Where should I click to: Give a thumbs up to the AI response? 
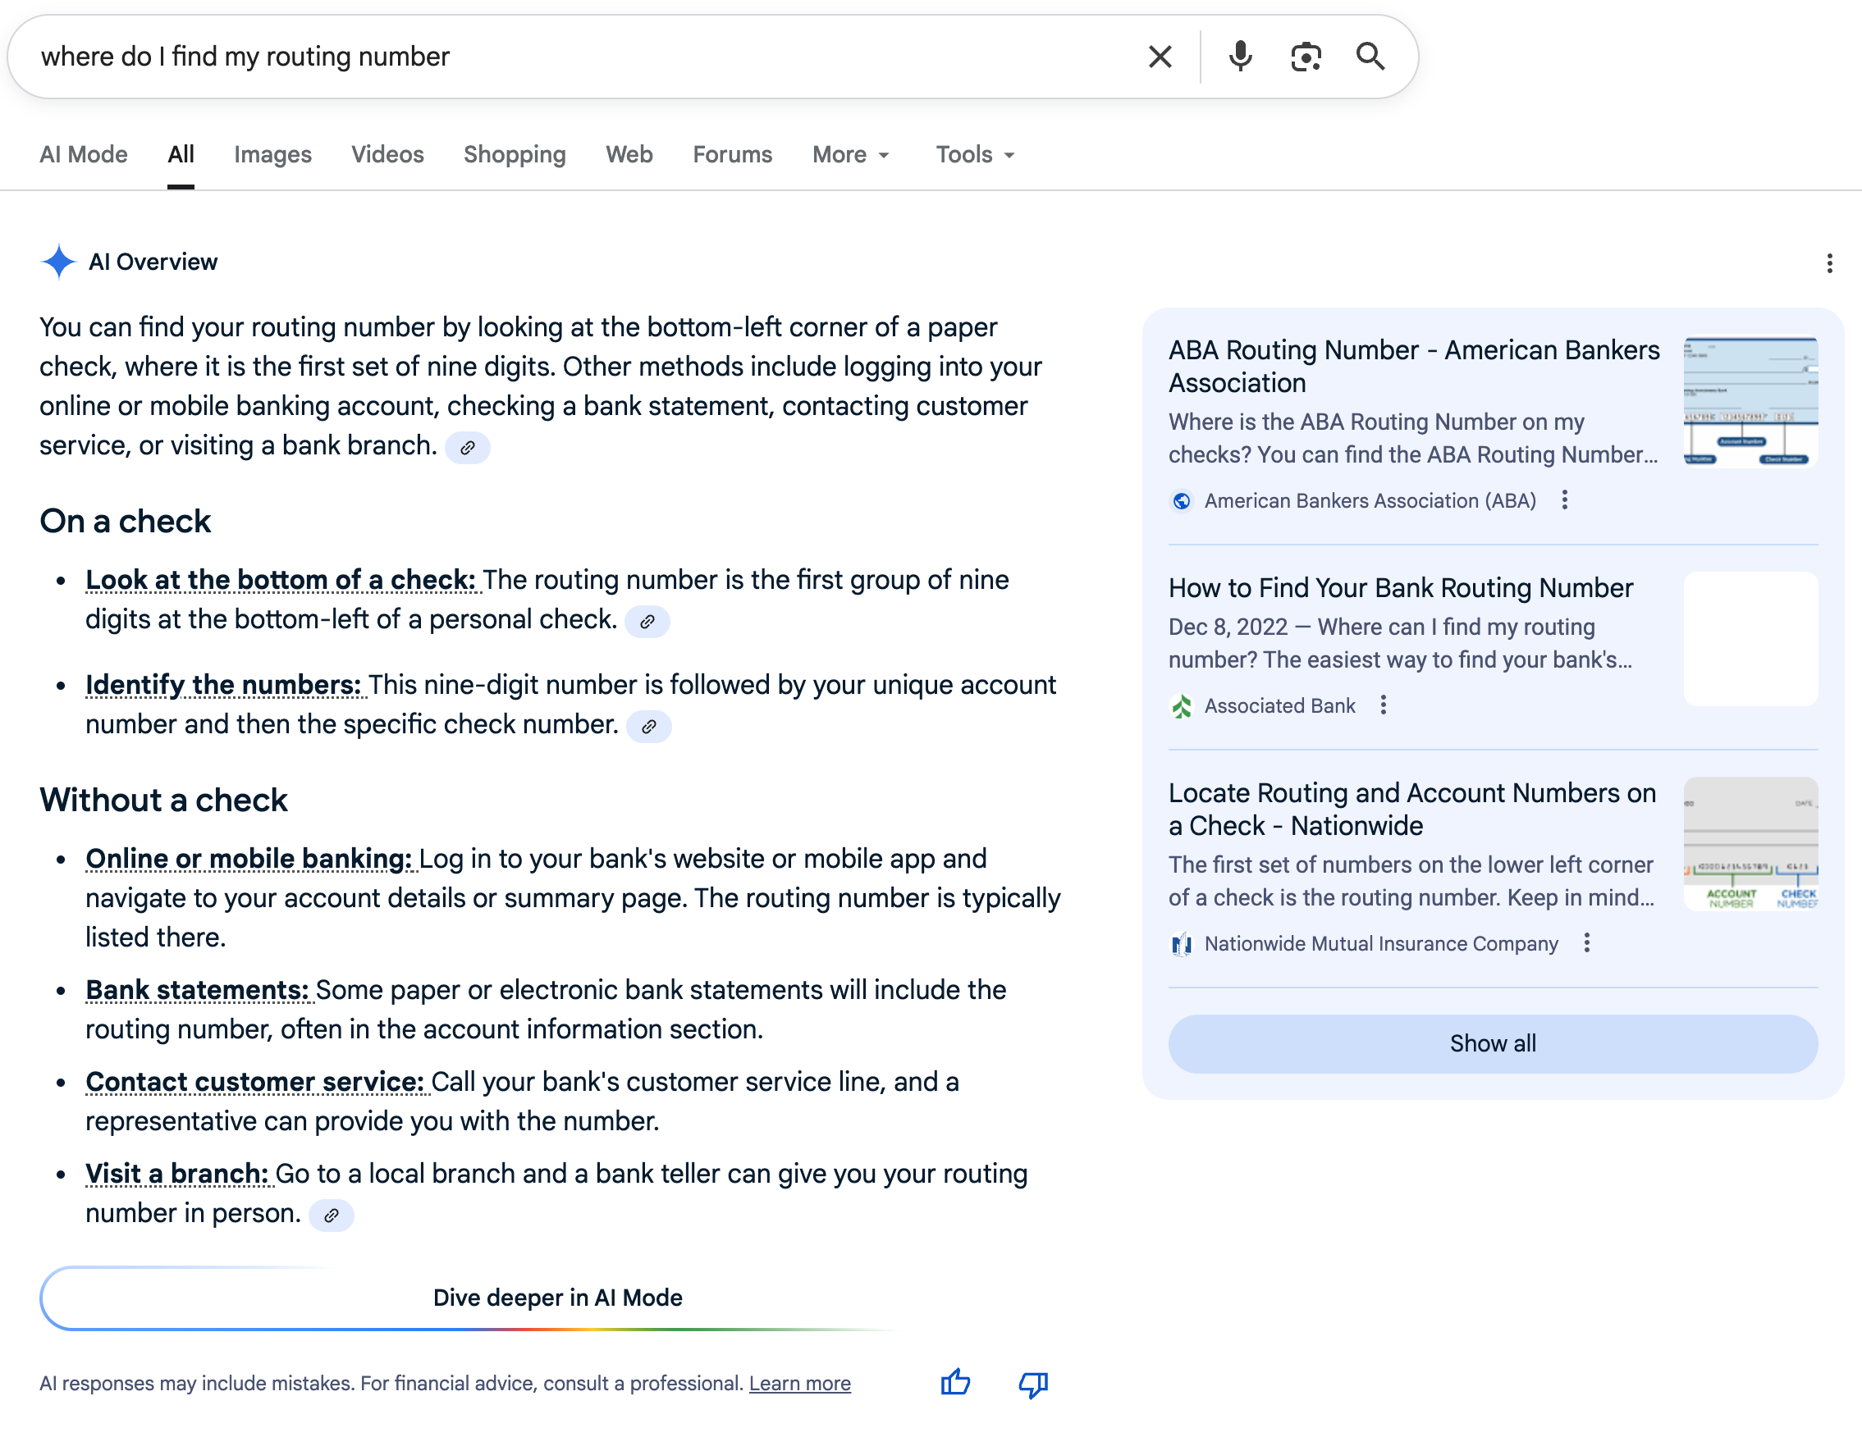click(956, 1384)
